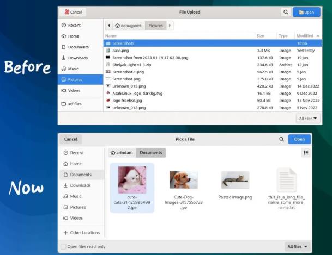
Task: Click Cancel in File Upload dialog
Action: [73, 12]
